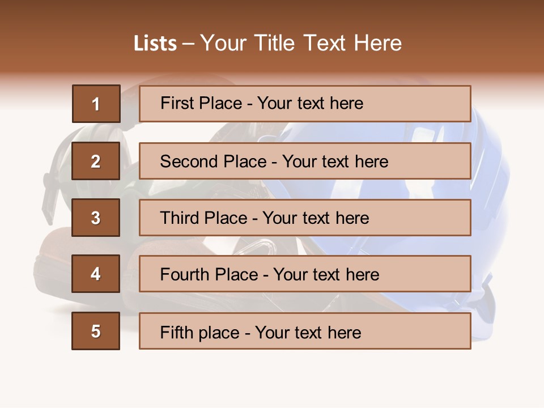Click the dash in the slide title
Viewport: 544px width, 408px height.
[x=188, y=44]
